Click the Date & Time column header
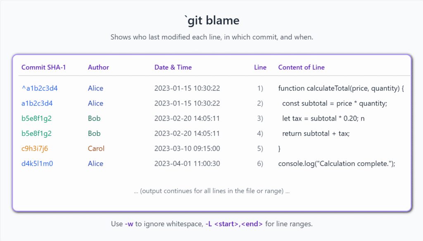The width and height of the screenshot is (423, 241). [x=173, y=67]
